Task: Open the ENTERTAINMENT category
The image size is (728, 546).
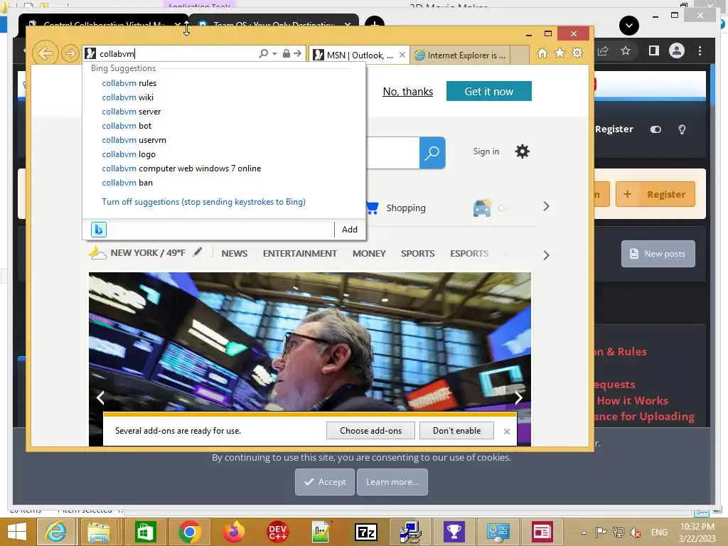Action: [x=300, y=254]
